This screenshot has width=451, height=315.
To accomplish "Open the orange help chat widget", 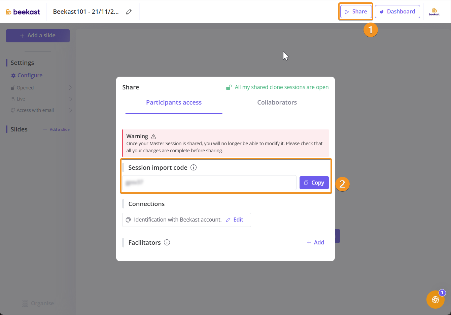I will (436, 299).
